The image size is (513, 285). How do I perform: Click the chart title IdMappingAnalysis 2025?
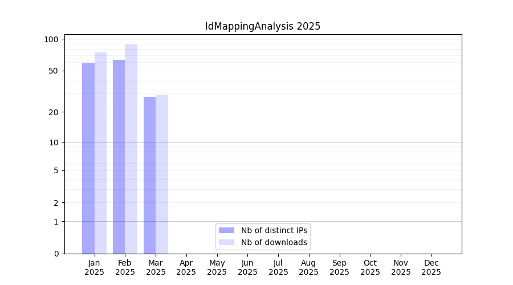[263, 26]
